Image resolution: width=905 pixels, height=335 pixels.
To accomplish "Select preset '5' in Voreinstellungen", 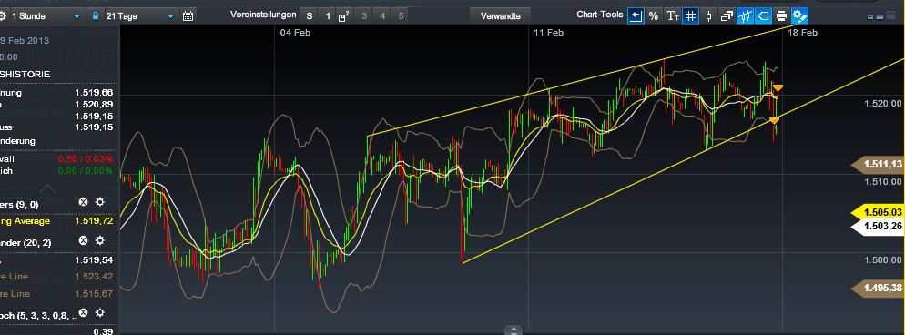I will click(x=401, y=16).
